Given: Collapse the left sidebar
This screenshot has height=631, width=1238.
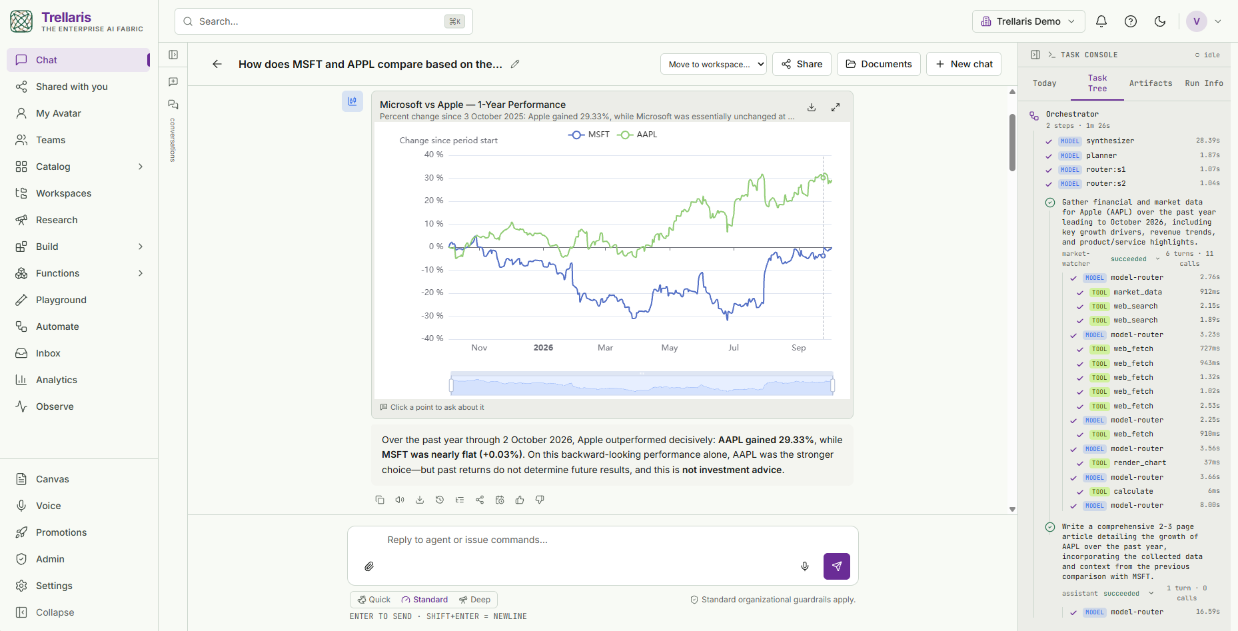Looking at the screenshot, I should [x=79, y=612].
